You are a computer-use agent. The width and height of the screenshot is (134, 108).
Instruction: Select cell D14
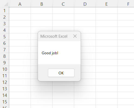pos(85,95)
